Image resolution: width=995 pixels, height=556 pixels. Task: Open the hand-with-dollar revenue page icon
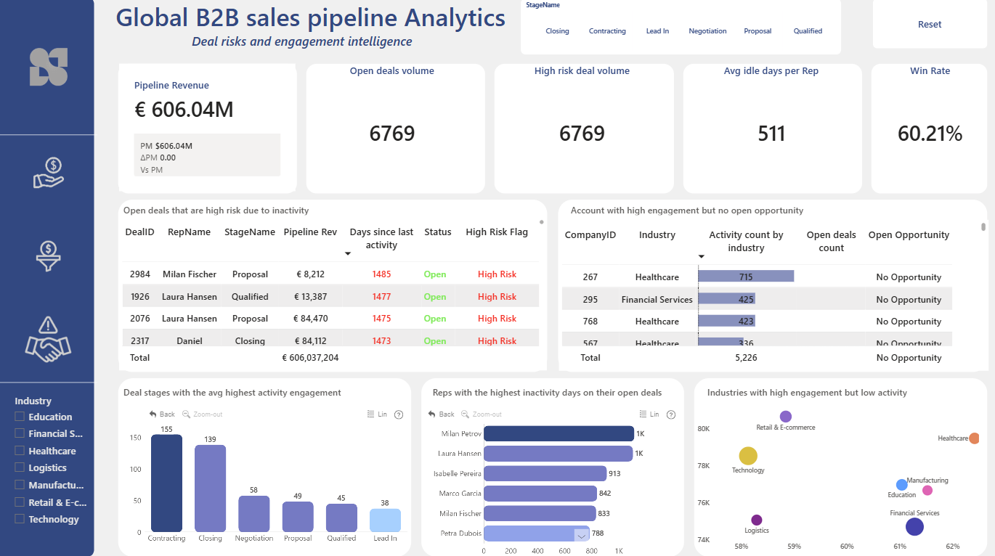pos(48,173)
